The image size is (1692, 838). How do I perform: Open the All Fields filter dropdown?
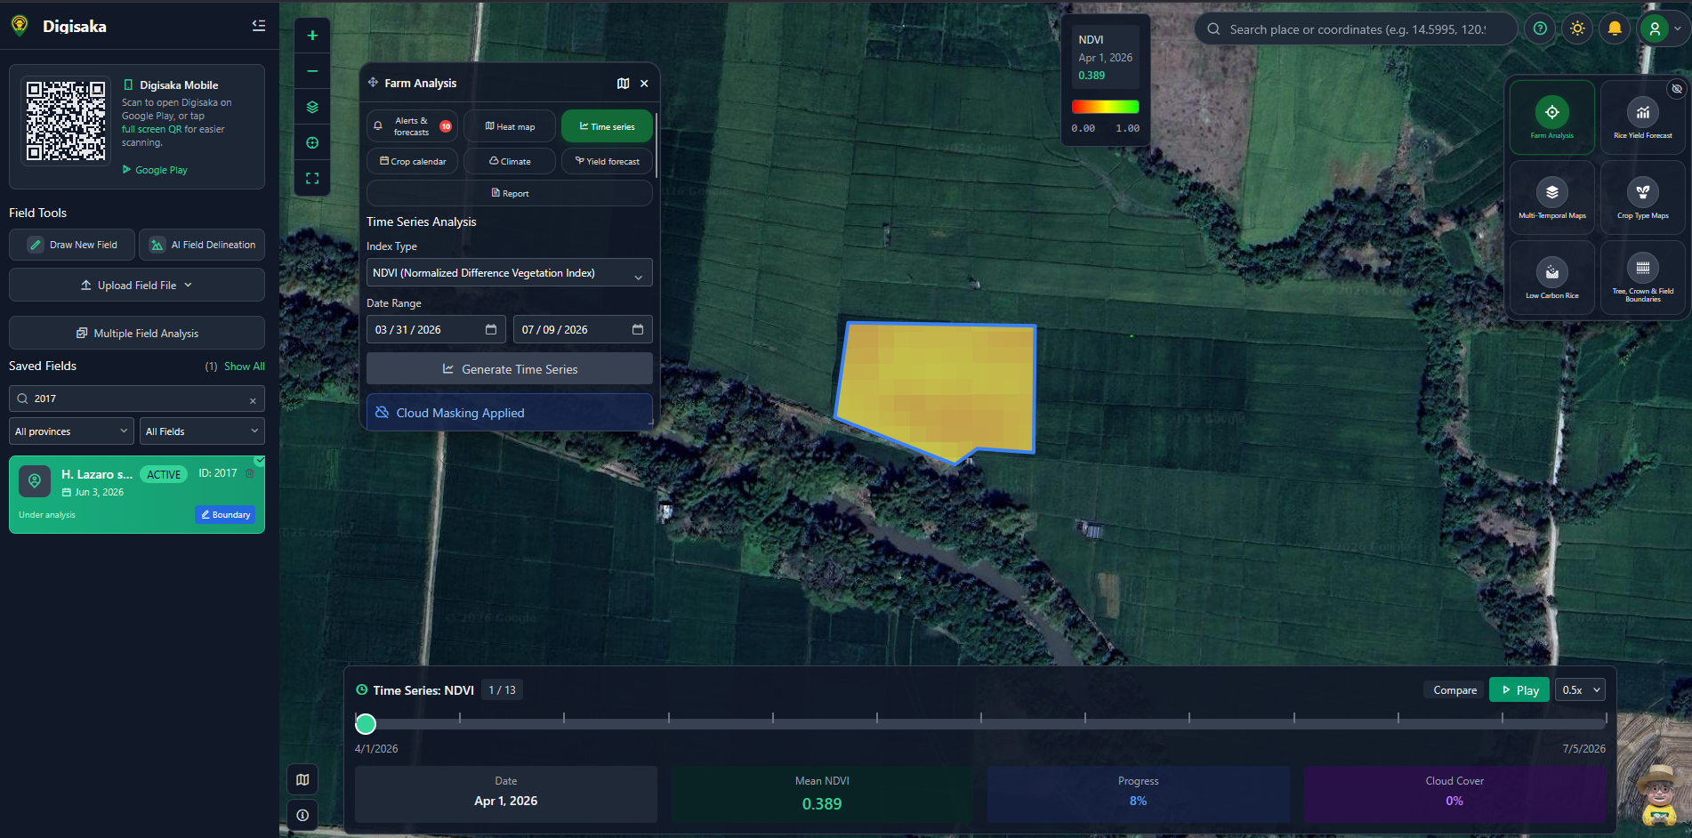coord(202,431)
